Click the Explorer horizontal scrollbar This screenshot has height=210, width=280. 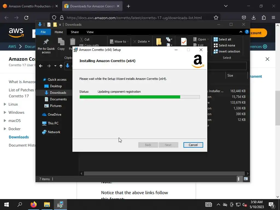164,173
